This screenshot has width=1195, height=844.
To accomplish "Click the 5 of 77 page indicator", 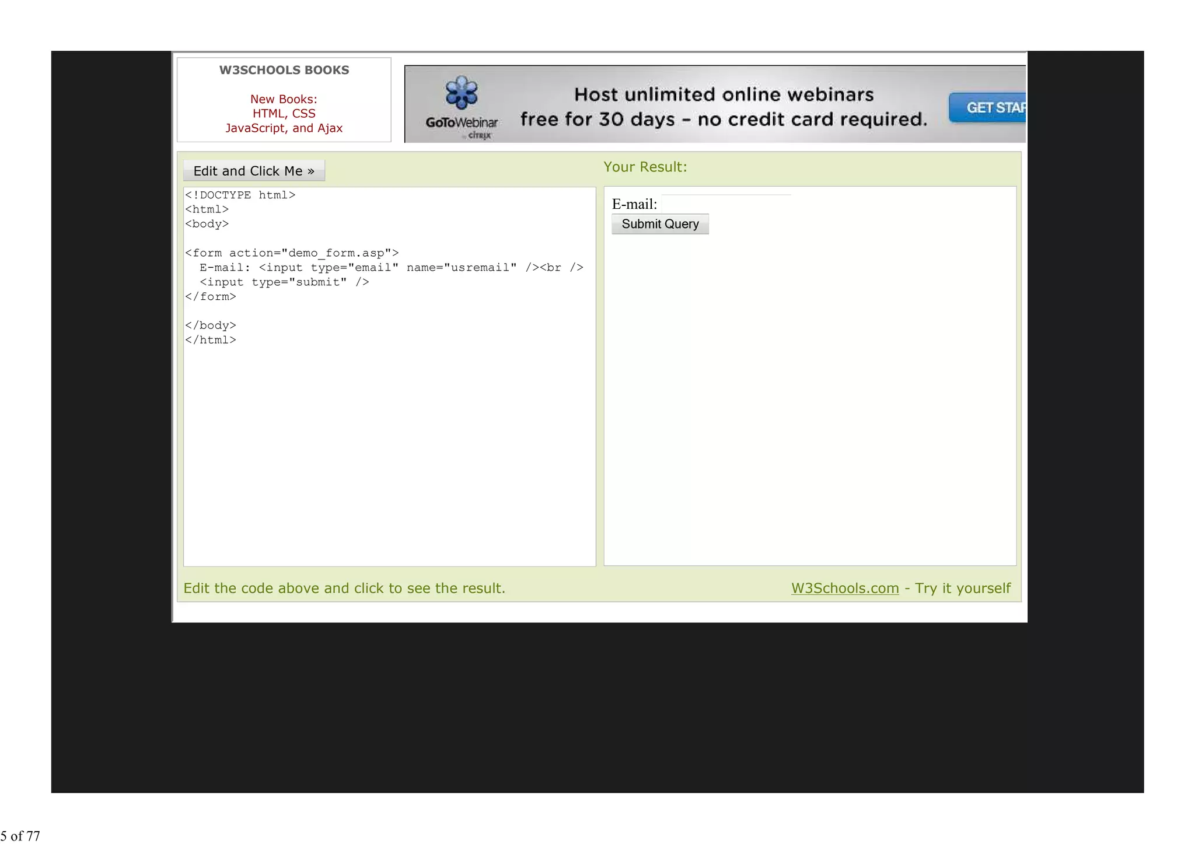I will pyautogui.click(x=20, y=835).
